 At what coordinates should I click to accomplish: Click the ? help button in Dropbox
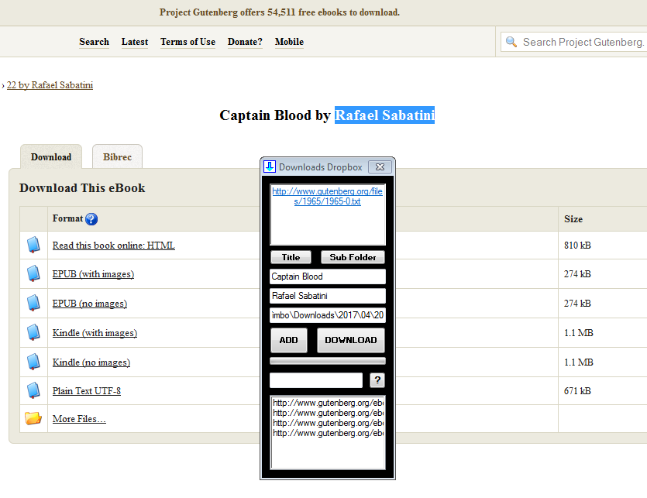pyautogui.click(x=377, y=380)
